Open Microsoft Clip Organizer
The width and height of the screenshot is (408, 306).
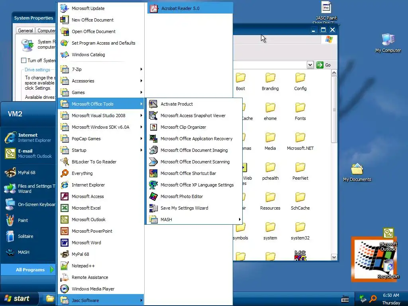[194, 127]
